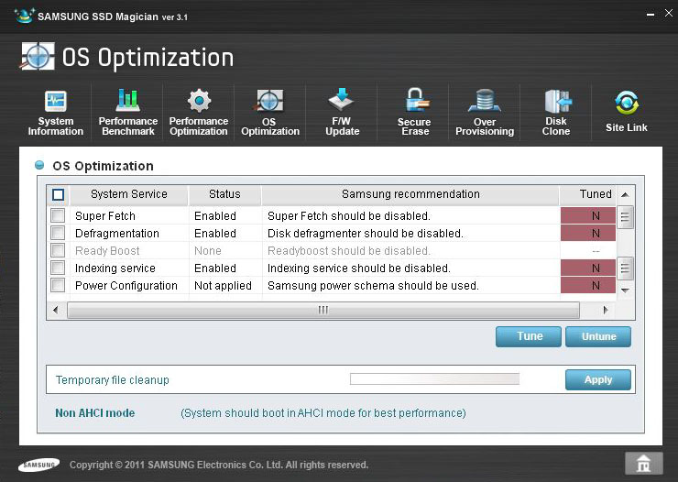Click the horizontal scrollbar left arrow
Image resolution: width=678 pixels, height=482 pixels.
[x=56, y=310]
